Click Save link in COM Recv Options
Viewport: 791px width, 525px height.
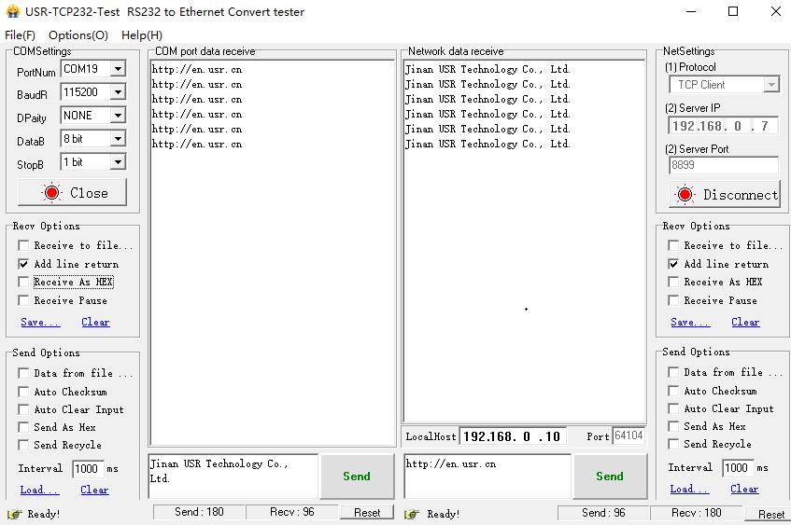40,322
